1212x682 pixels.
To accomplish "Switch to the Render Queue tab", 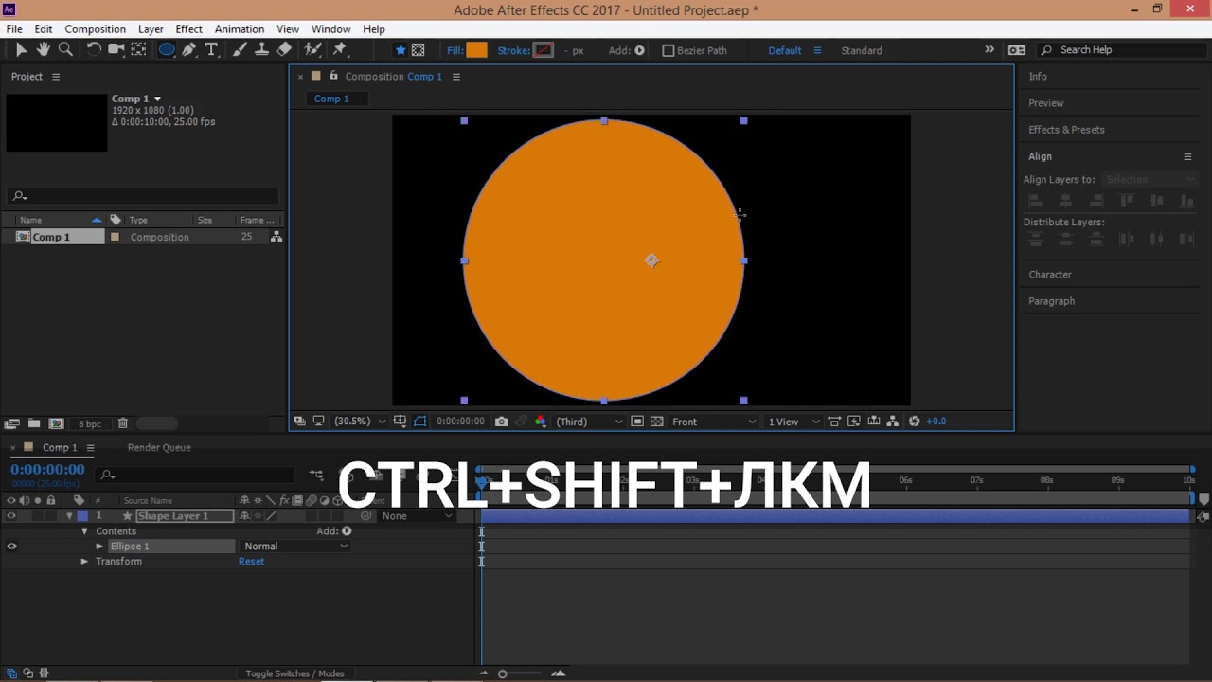I will tap(159, 447).
